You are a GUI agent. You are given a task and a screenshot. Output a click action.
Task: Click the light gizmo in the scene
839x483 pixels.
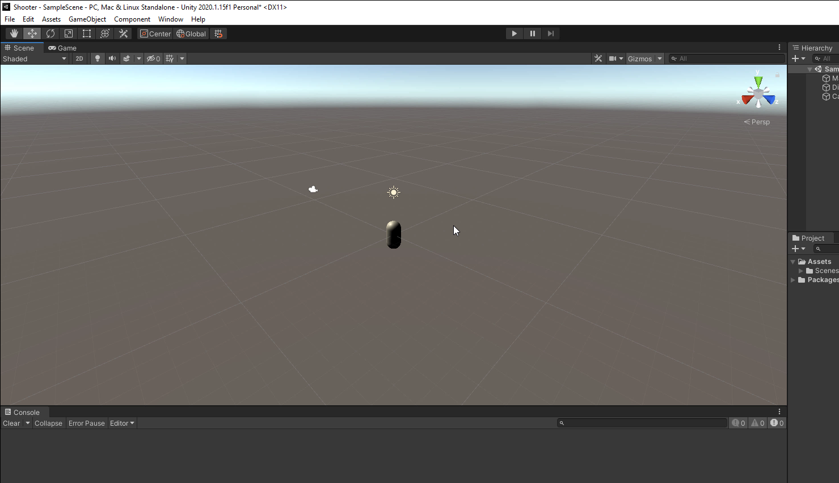394,192
